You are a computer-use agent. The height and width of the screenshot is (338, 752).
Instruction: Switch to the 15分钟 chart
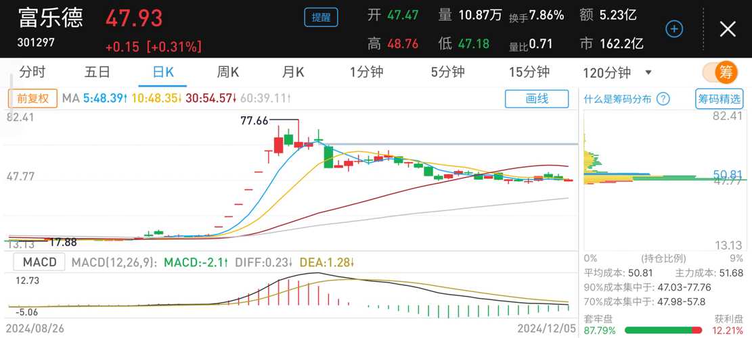coord(529,72)
